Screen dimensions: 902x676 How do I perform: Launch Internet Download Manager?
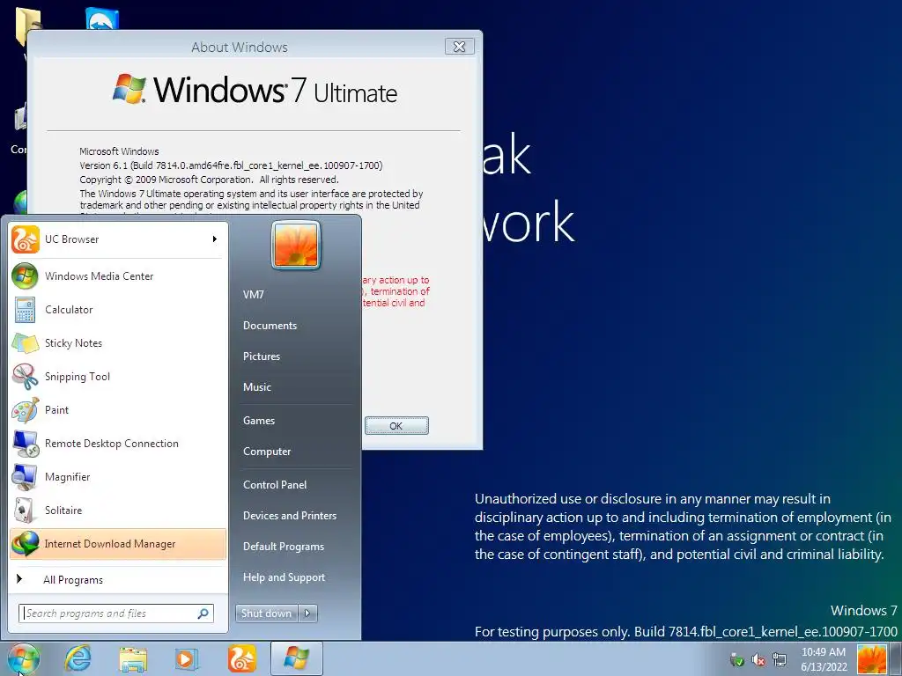point(118,544)
